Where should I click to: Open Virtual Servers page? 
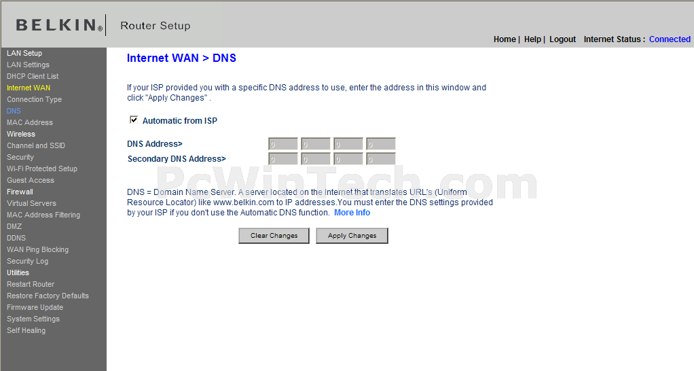tap(31, 203)
